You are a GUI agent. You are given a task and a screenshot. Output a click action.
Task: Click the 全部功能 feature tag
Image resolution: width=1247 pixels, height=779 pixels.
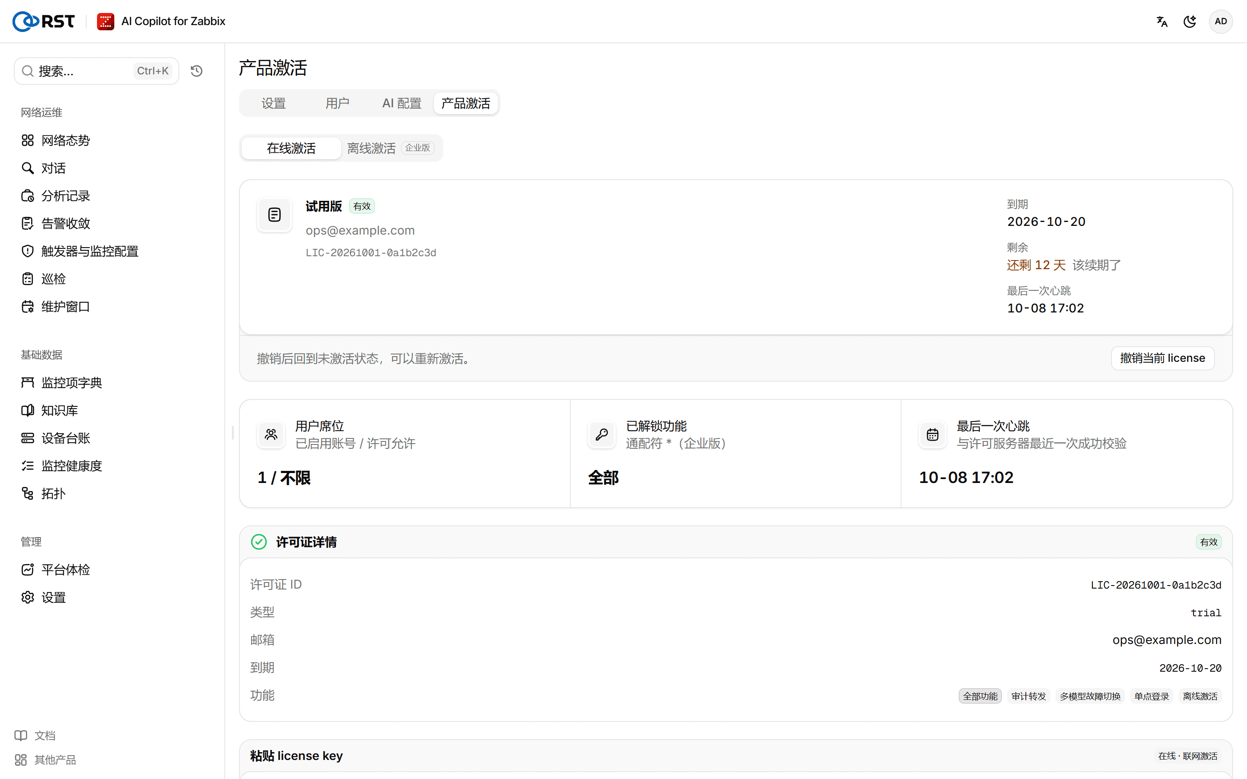click(980, 696)
